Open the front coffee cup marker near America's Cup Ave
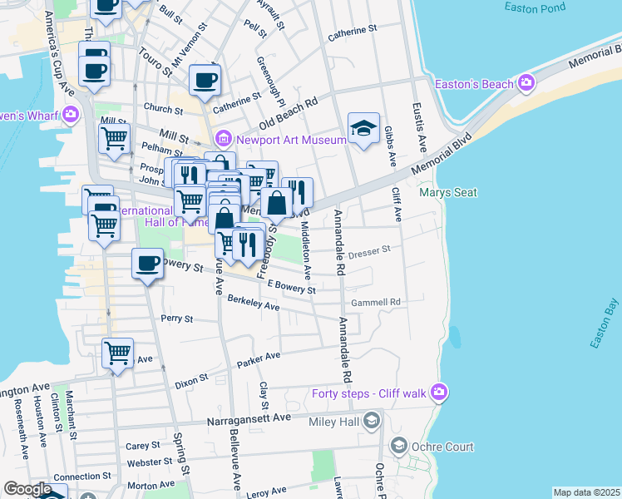The height and width of the screenshot is (499, 622). coord(95,72)
